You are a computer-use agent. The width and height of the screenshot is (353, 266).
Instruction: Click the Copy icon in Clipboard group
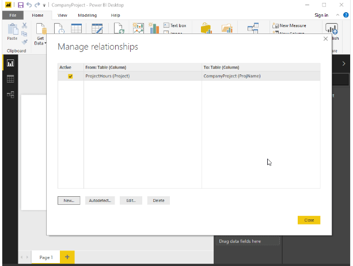pos(24,34)
